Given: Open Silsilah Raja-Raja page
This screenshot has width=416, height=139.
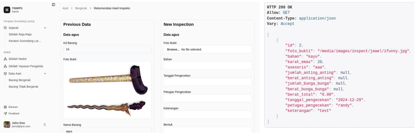Looking at the screenshot, I should pos(20,34).
